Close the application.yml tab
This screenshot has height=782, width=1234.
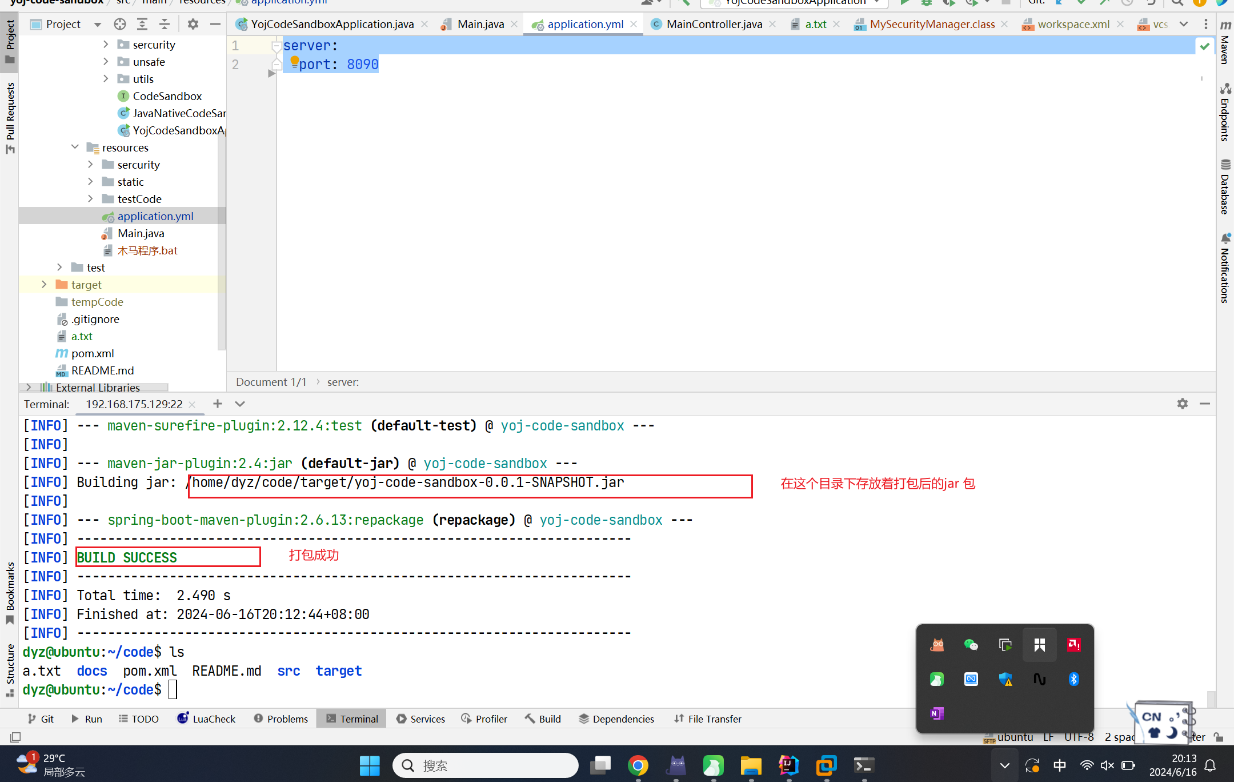pyautogui.click(x=634, y=24)
